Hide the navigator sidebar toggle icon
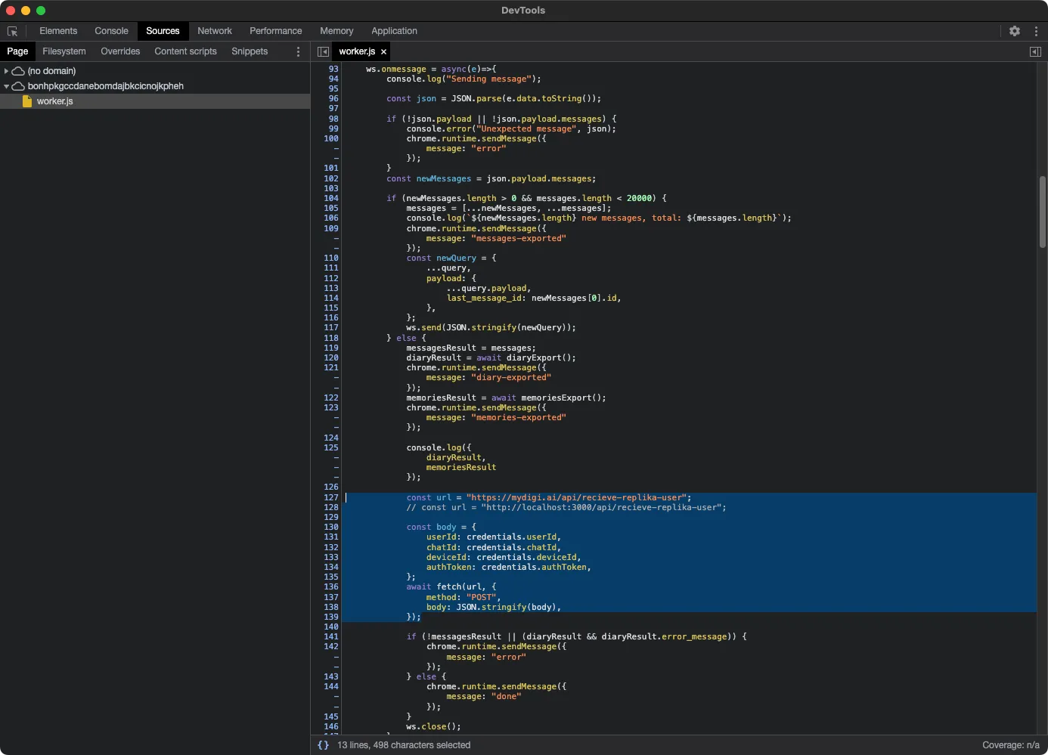This screenshot has width=1048, height=755. 323,51
